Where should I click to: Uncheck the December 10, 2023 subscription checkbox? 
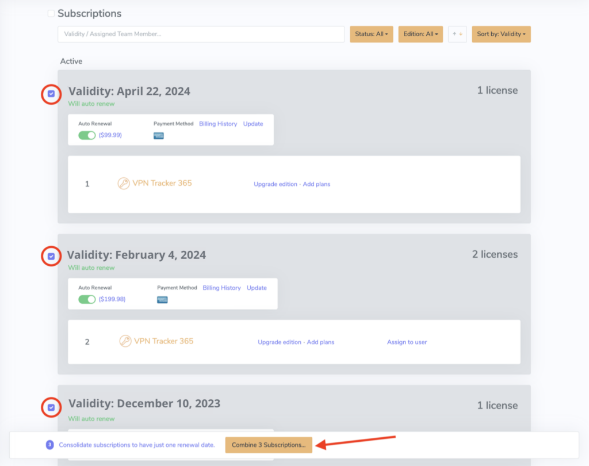click(51, 407)
